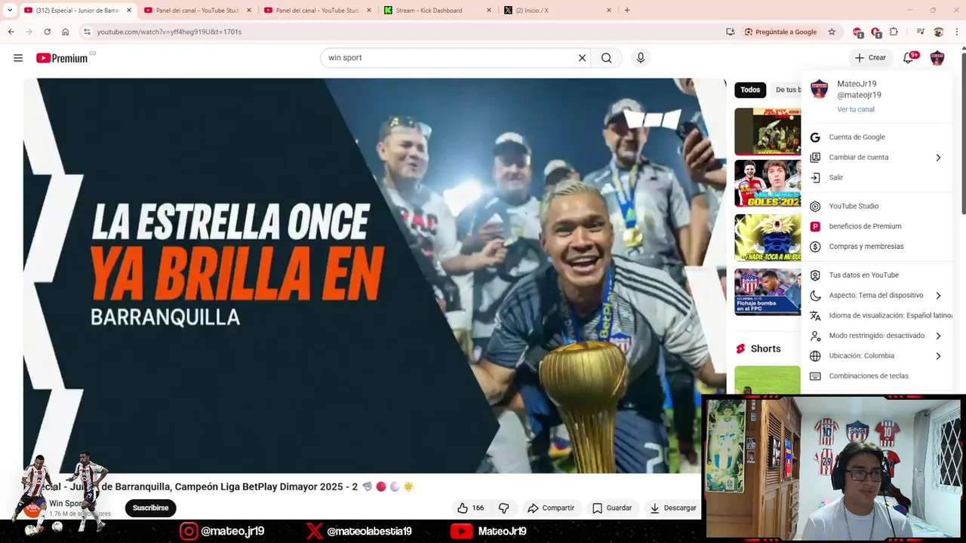This screenshot has height=543, width=966.
Task: Open the tab search dropdown arrow
Action: [10, 11]
